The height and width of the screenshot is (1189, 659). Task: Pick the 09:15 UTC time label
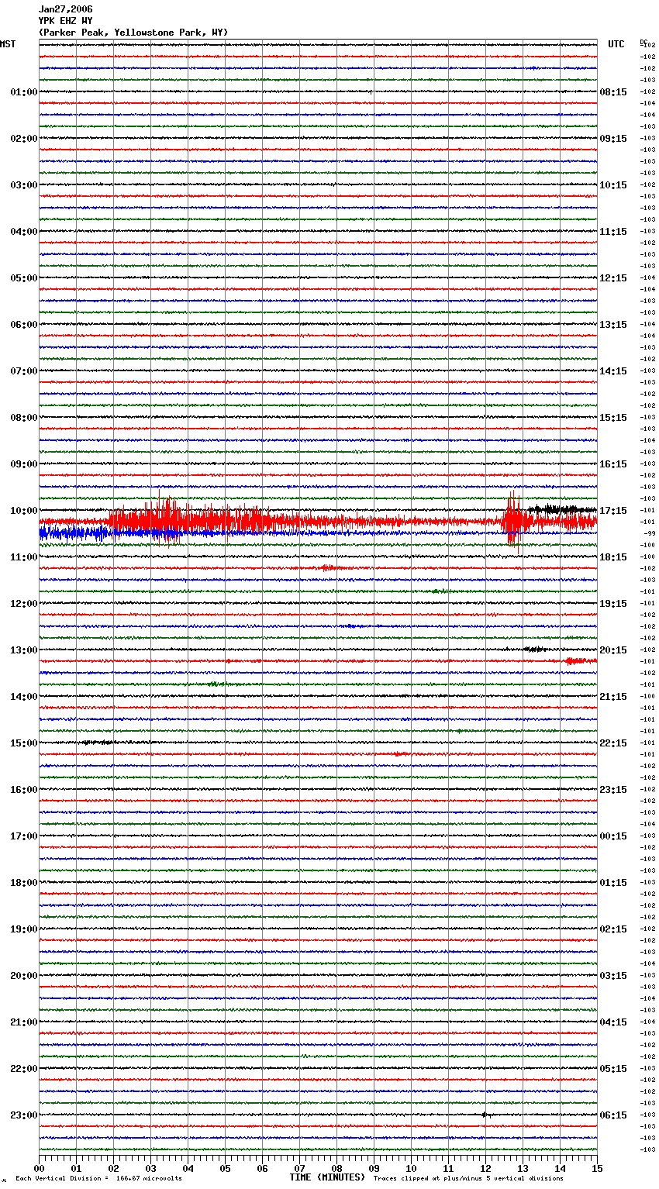[x=613, y=139]
